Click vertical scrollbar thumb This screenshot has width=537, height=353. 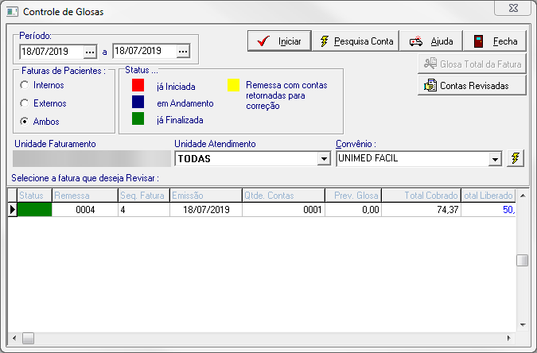click(523, 260)
